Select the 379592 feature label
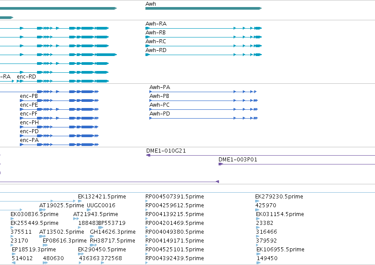This screenshot has height=265, width=375. pyautogui.click(x=267, y=241)
